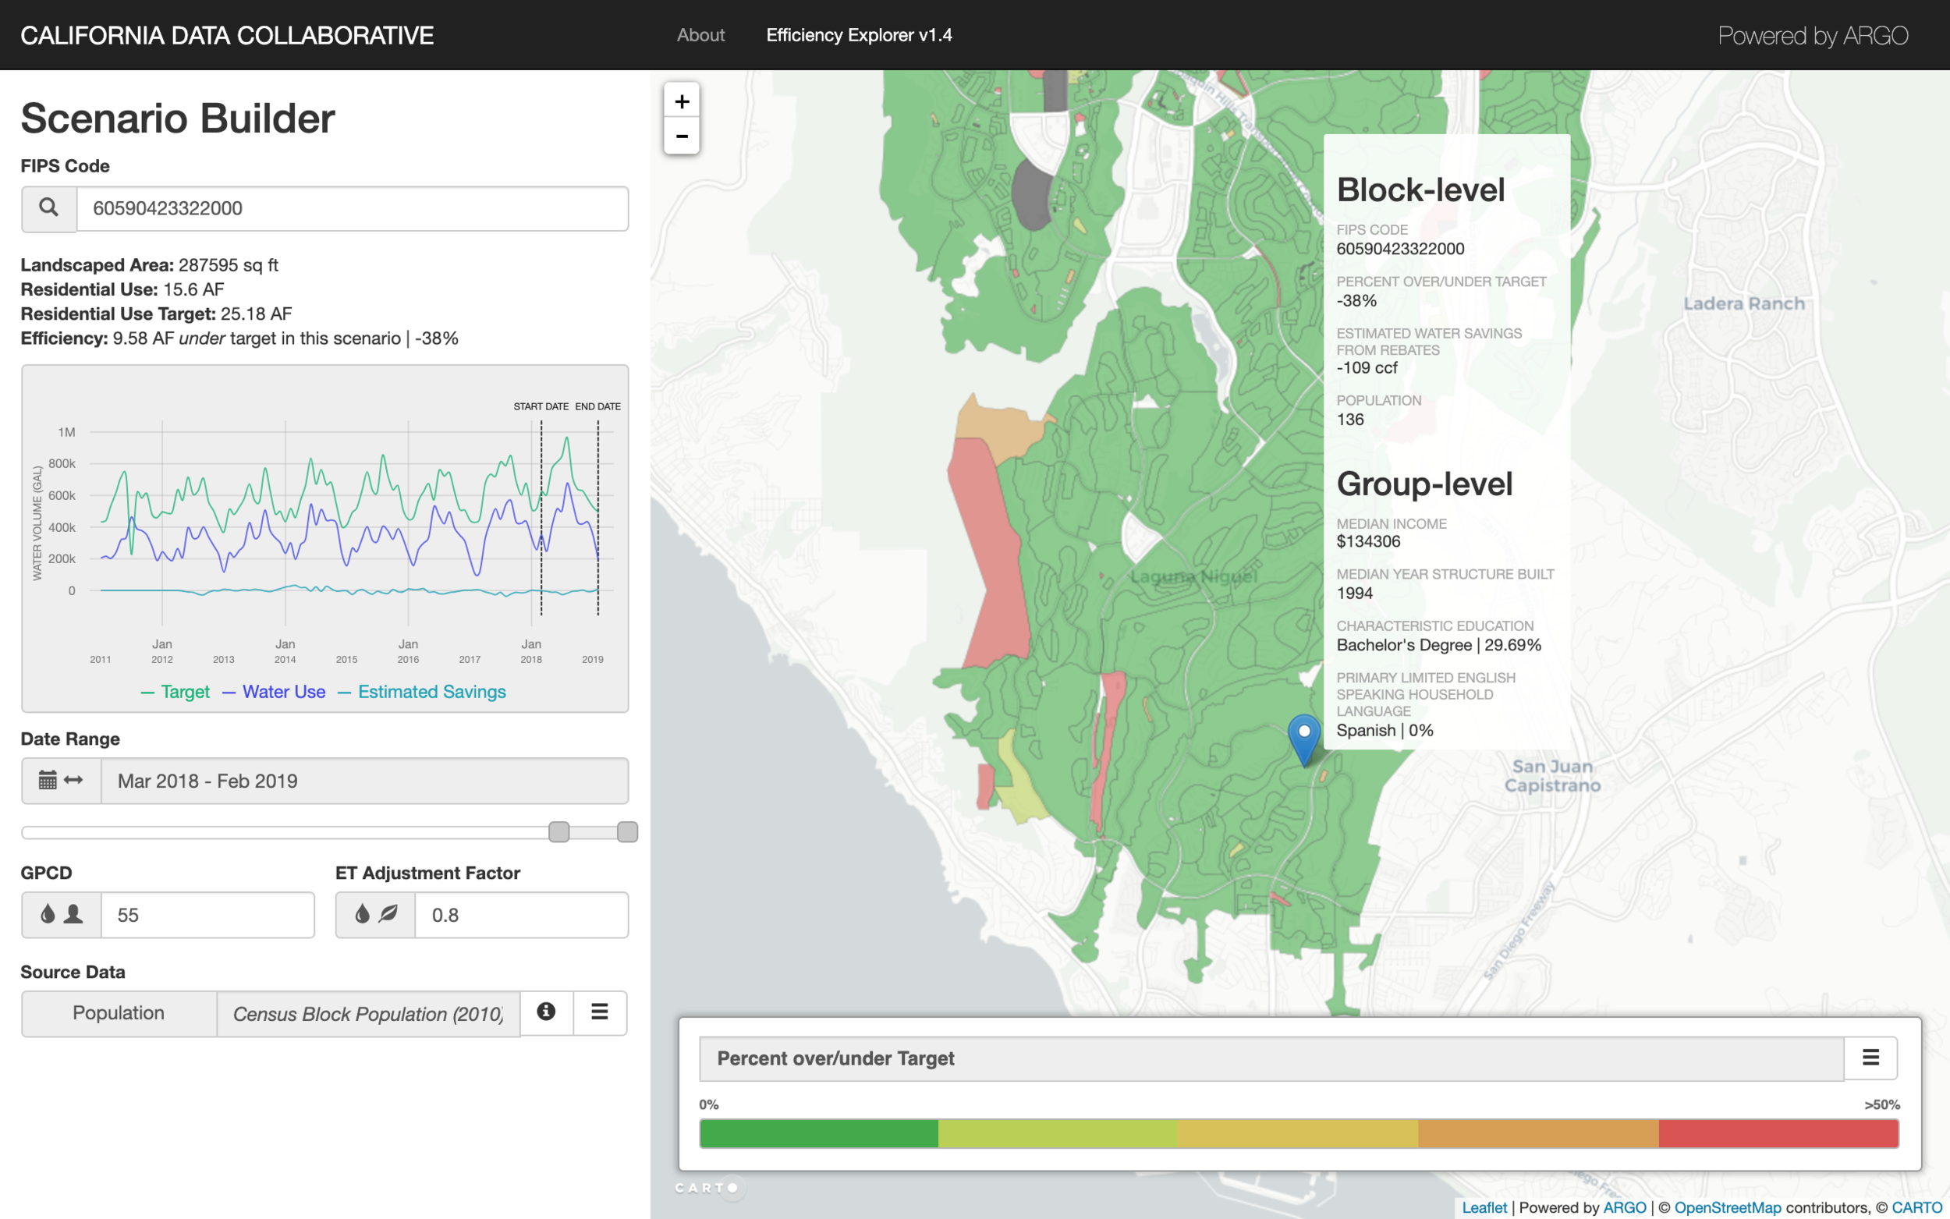Viewport: 1950px width, 1219px height.
Task: Click the FIPS Code search magnifier icon
Action: [48, 208]
